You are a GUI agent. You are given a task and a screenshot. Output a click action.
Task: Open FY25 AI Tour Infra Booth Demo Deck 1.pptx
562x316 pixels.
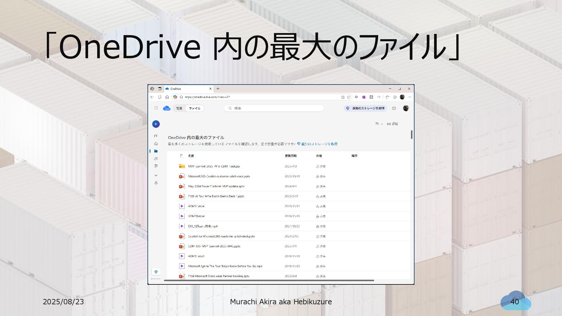coord(216,196)
